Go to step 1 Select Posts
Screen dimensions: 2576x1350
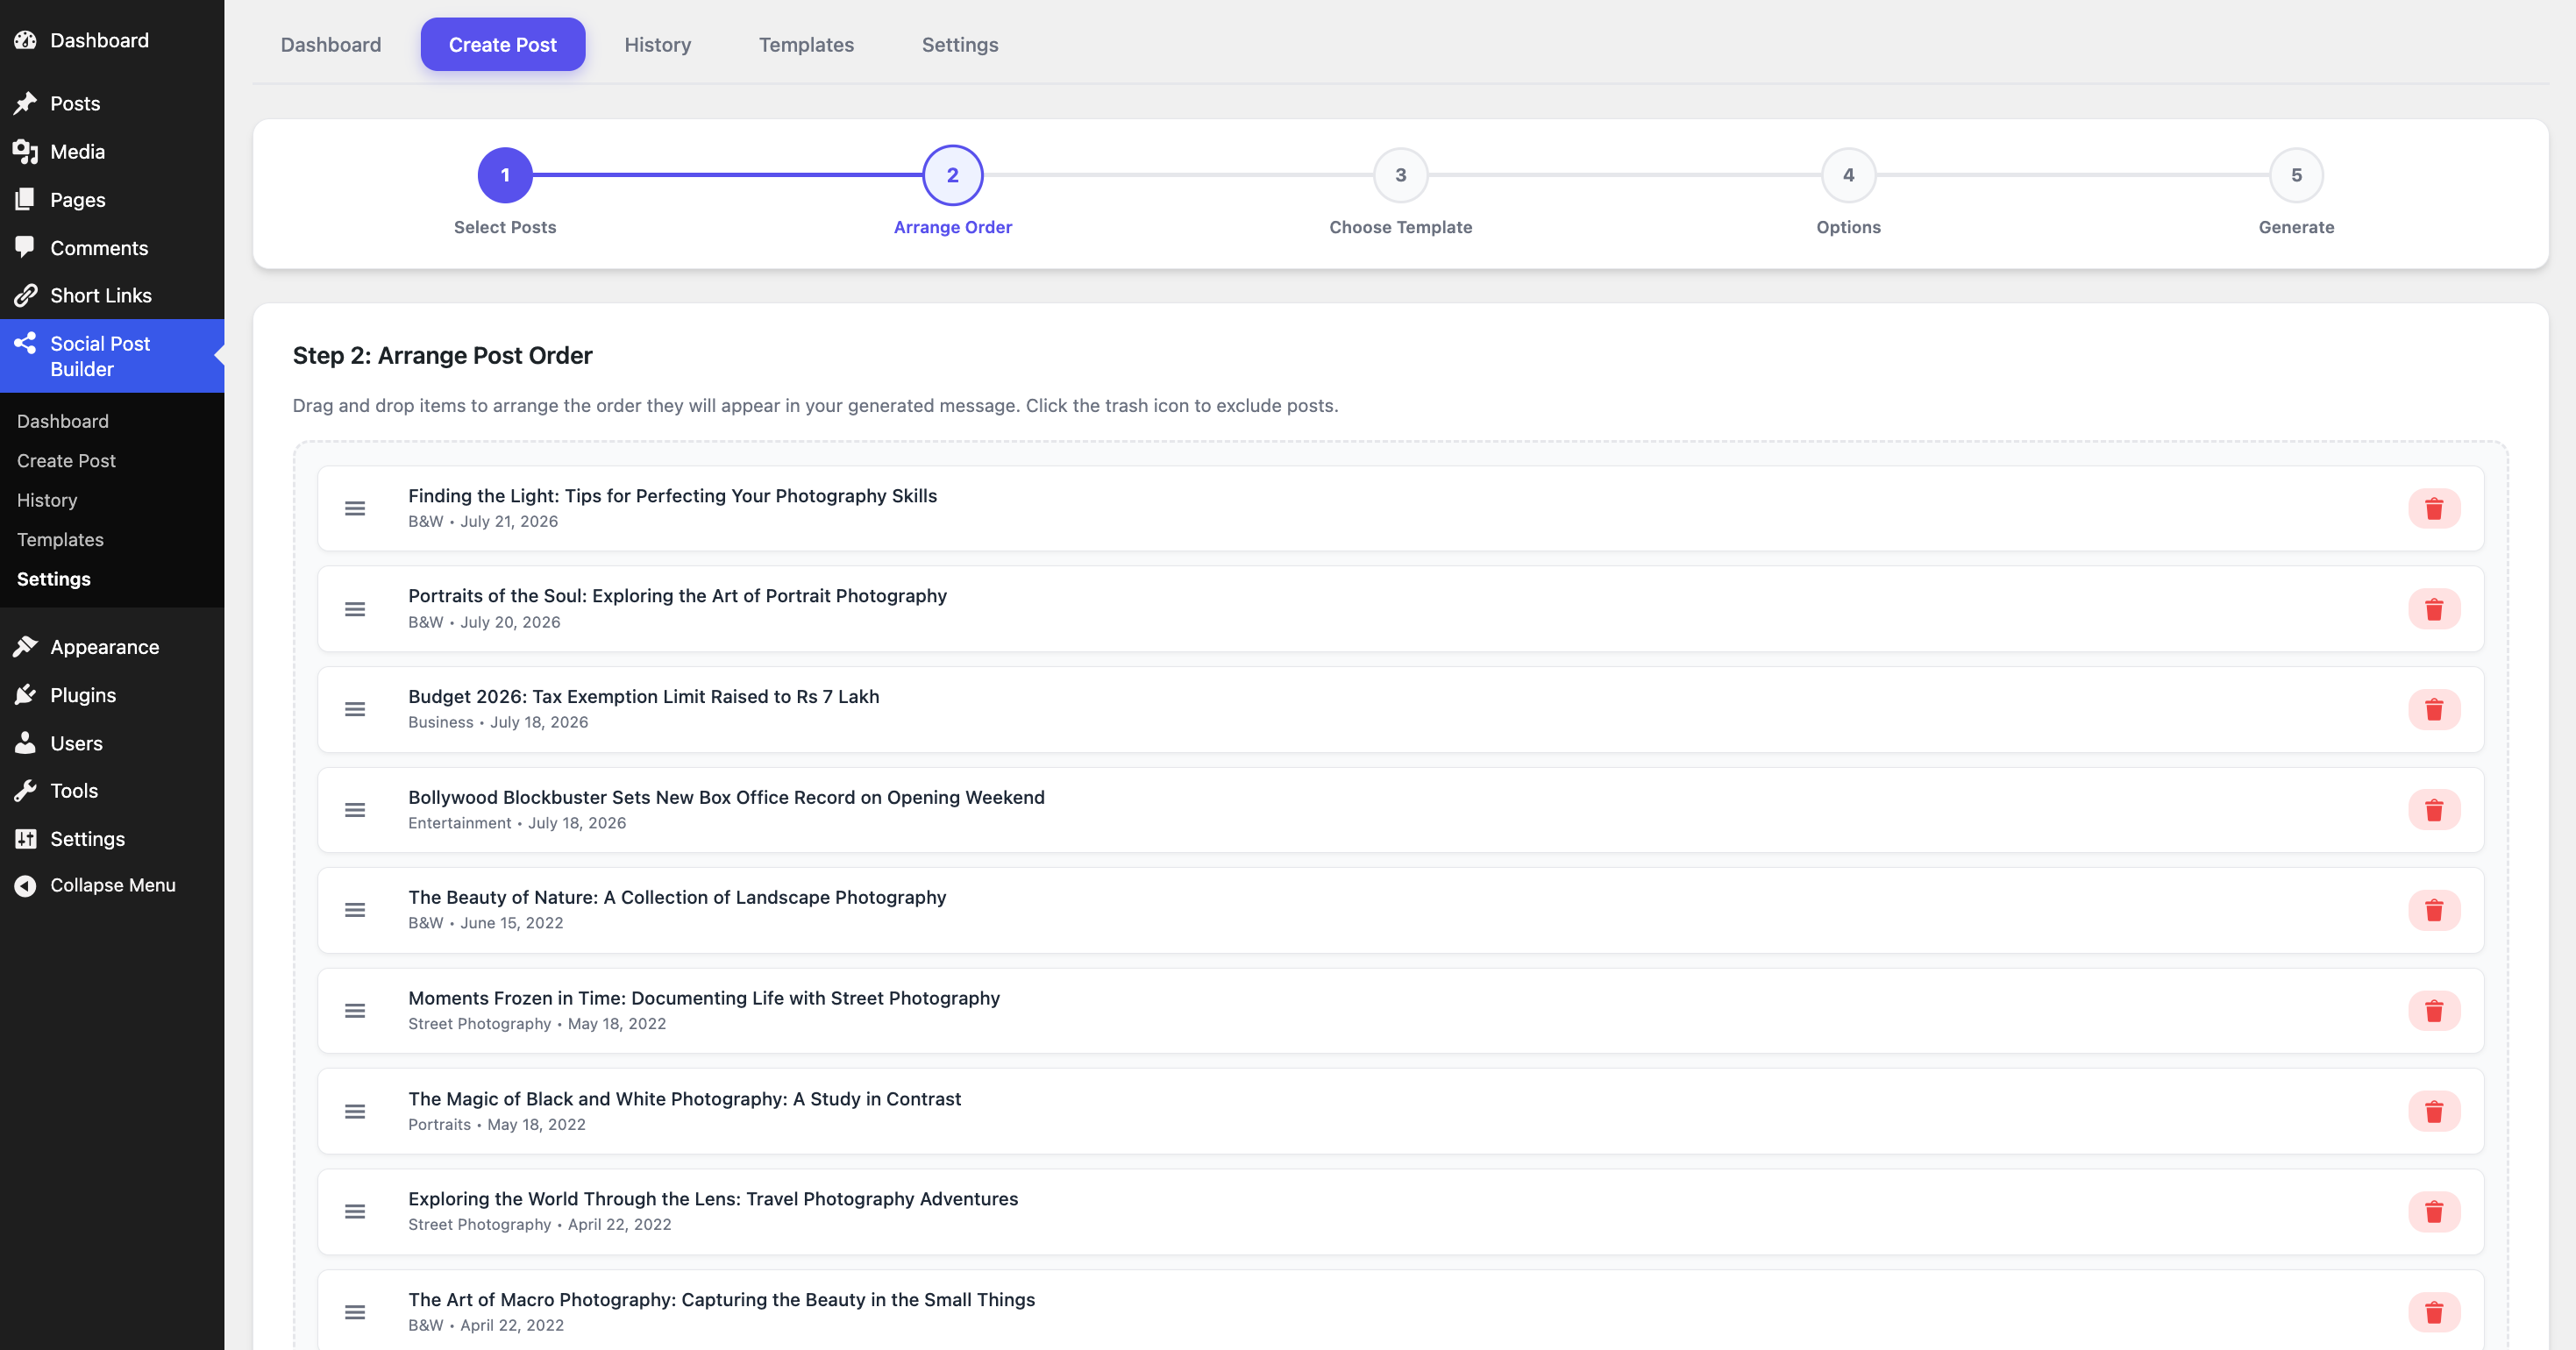point(505,175)
